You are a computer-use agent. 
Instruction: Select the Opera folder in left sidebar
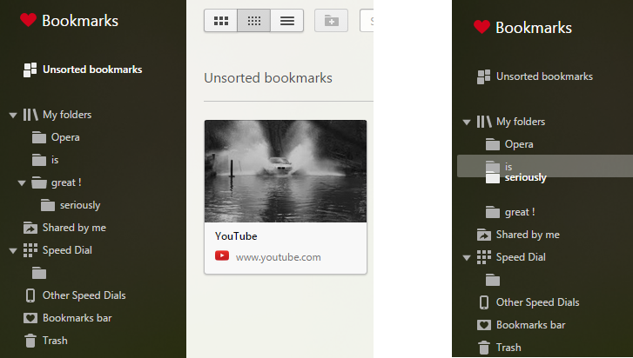pyautogui.click(x=65, y=137)
